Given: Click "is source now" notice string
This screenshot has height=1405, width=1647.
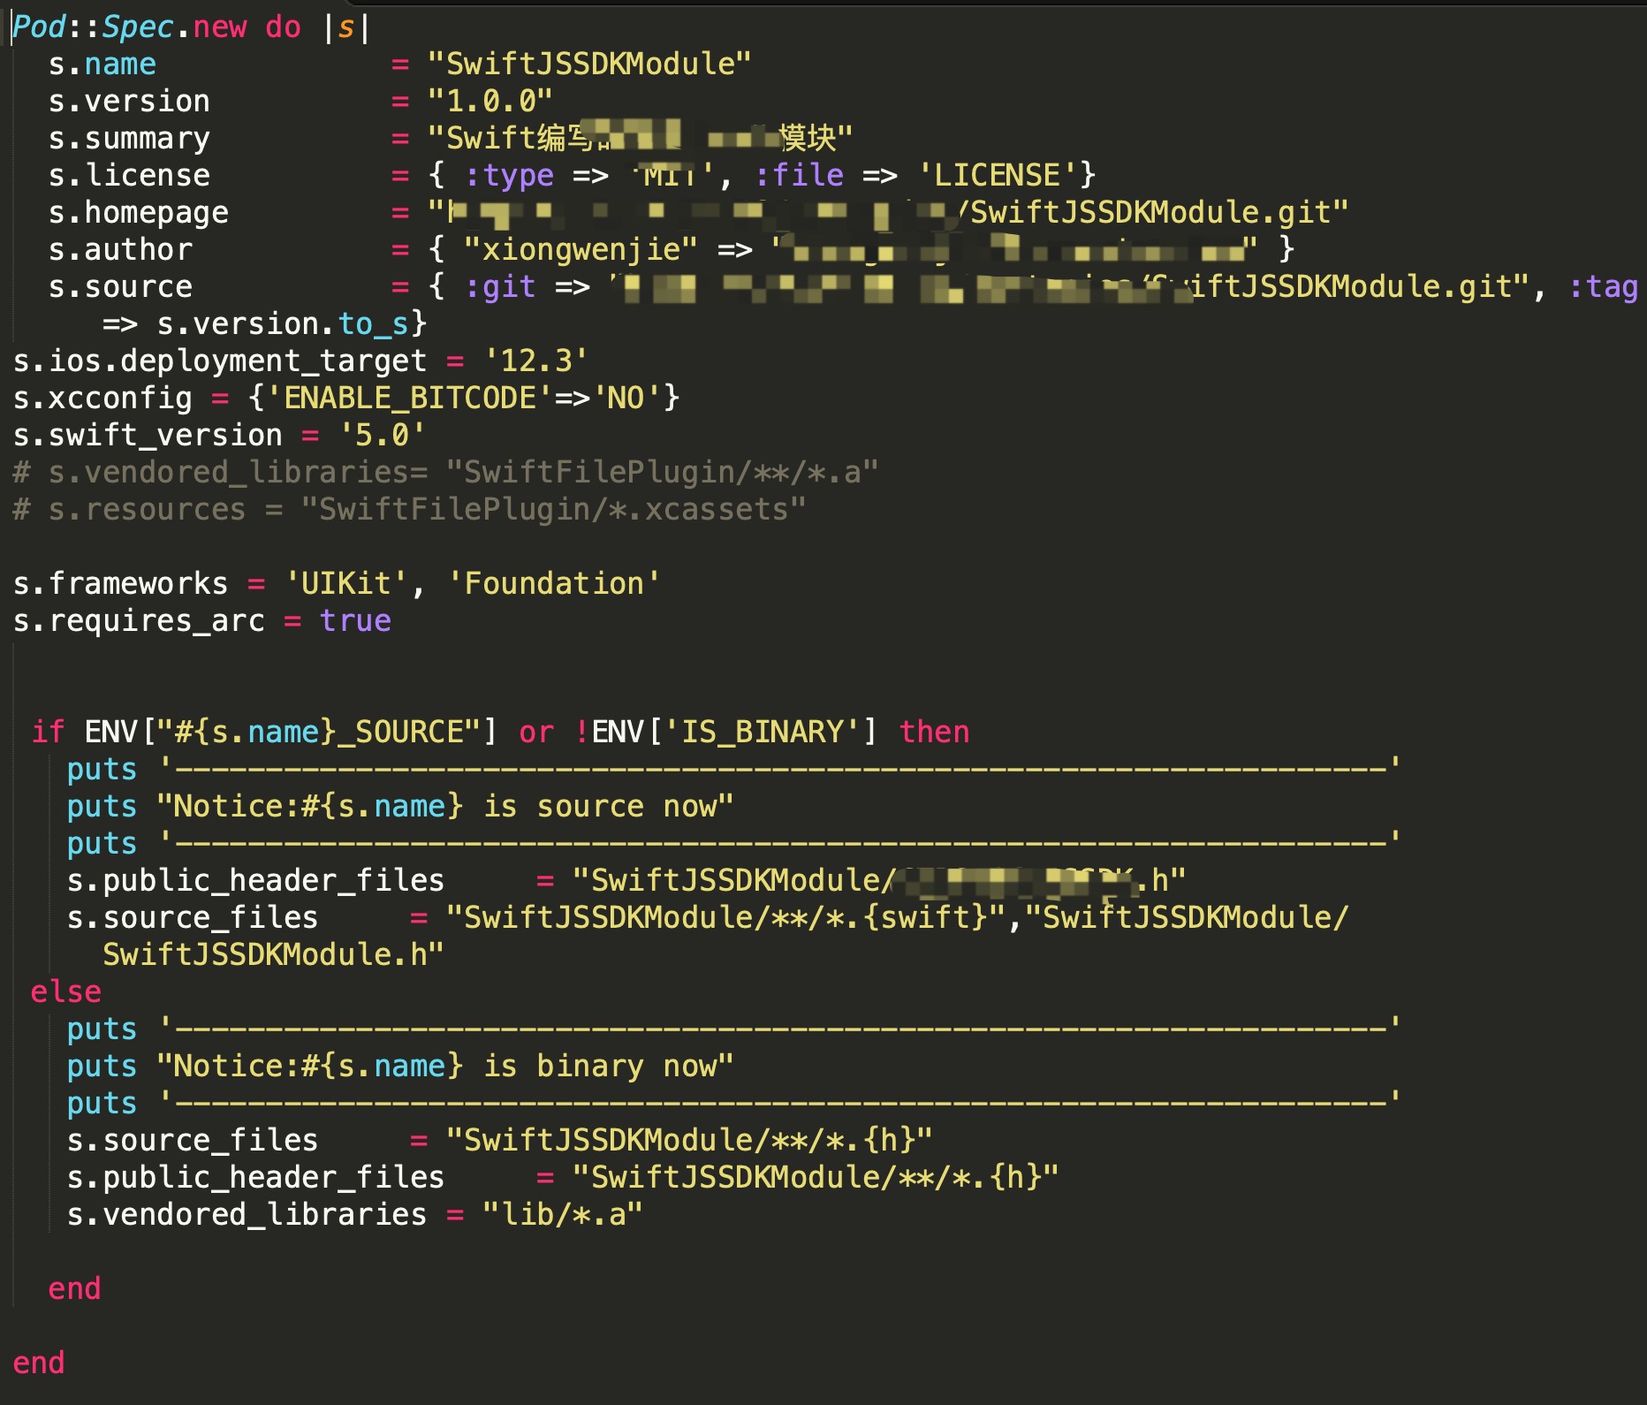Looking at the screenshot, I should (x=445, y=807).
